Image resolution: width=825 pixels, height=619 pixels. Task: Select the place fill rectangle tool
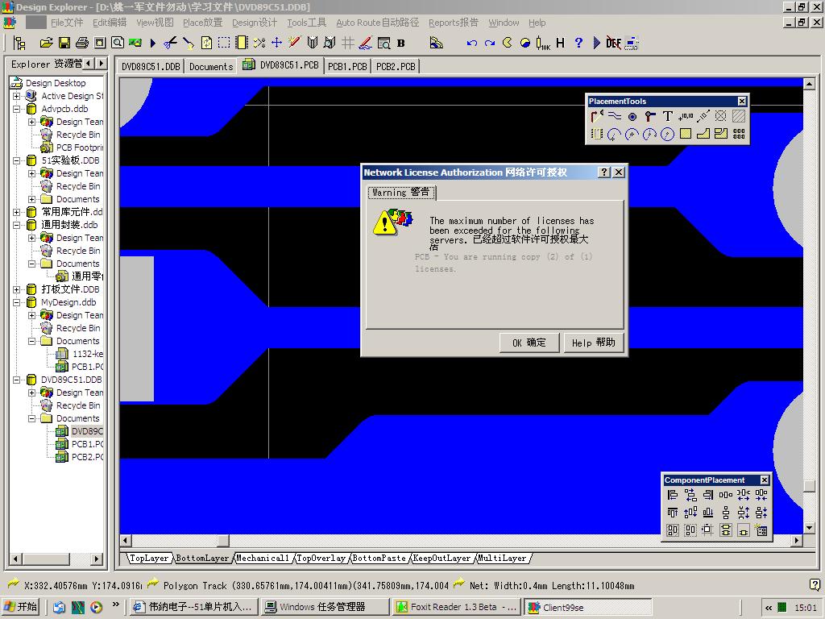[x=686, y=135]
